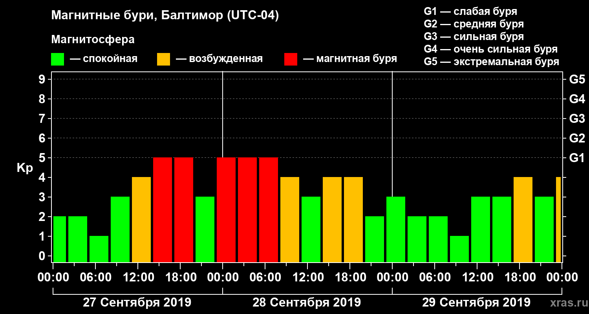Select the title 'Магнитные бури, Балтимор (UTC-04)'
Viewport: 589px width, 314px height.
coord(165,16)
